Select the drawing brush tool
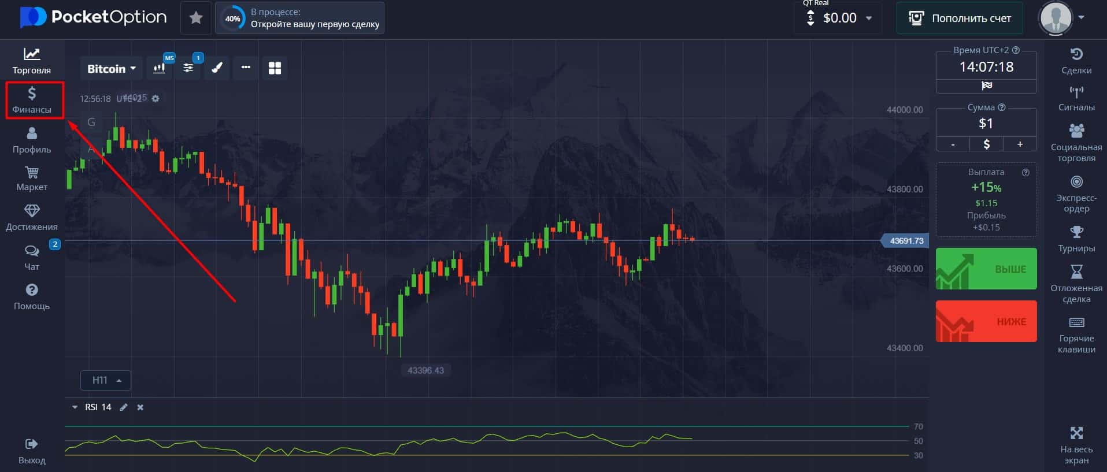 tap(217, 68)
